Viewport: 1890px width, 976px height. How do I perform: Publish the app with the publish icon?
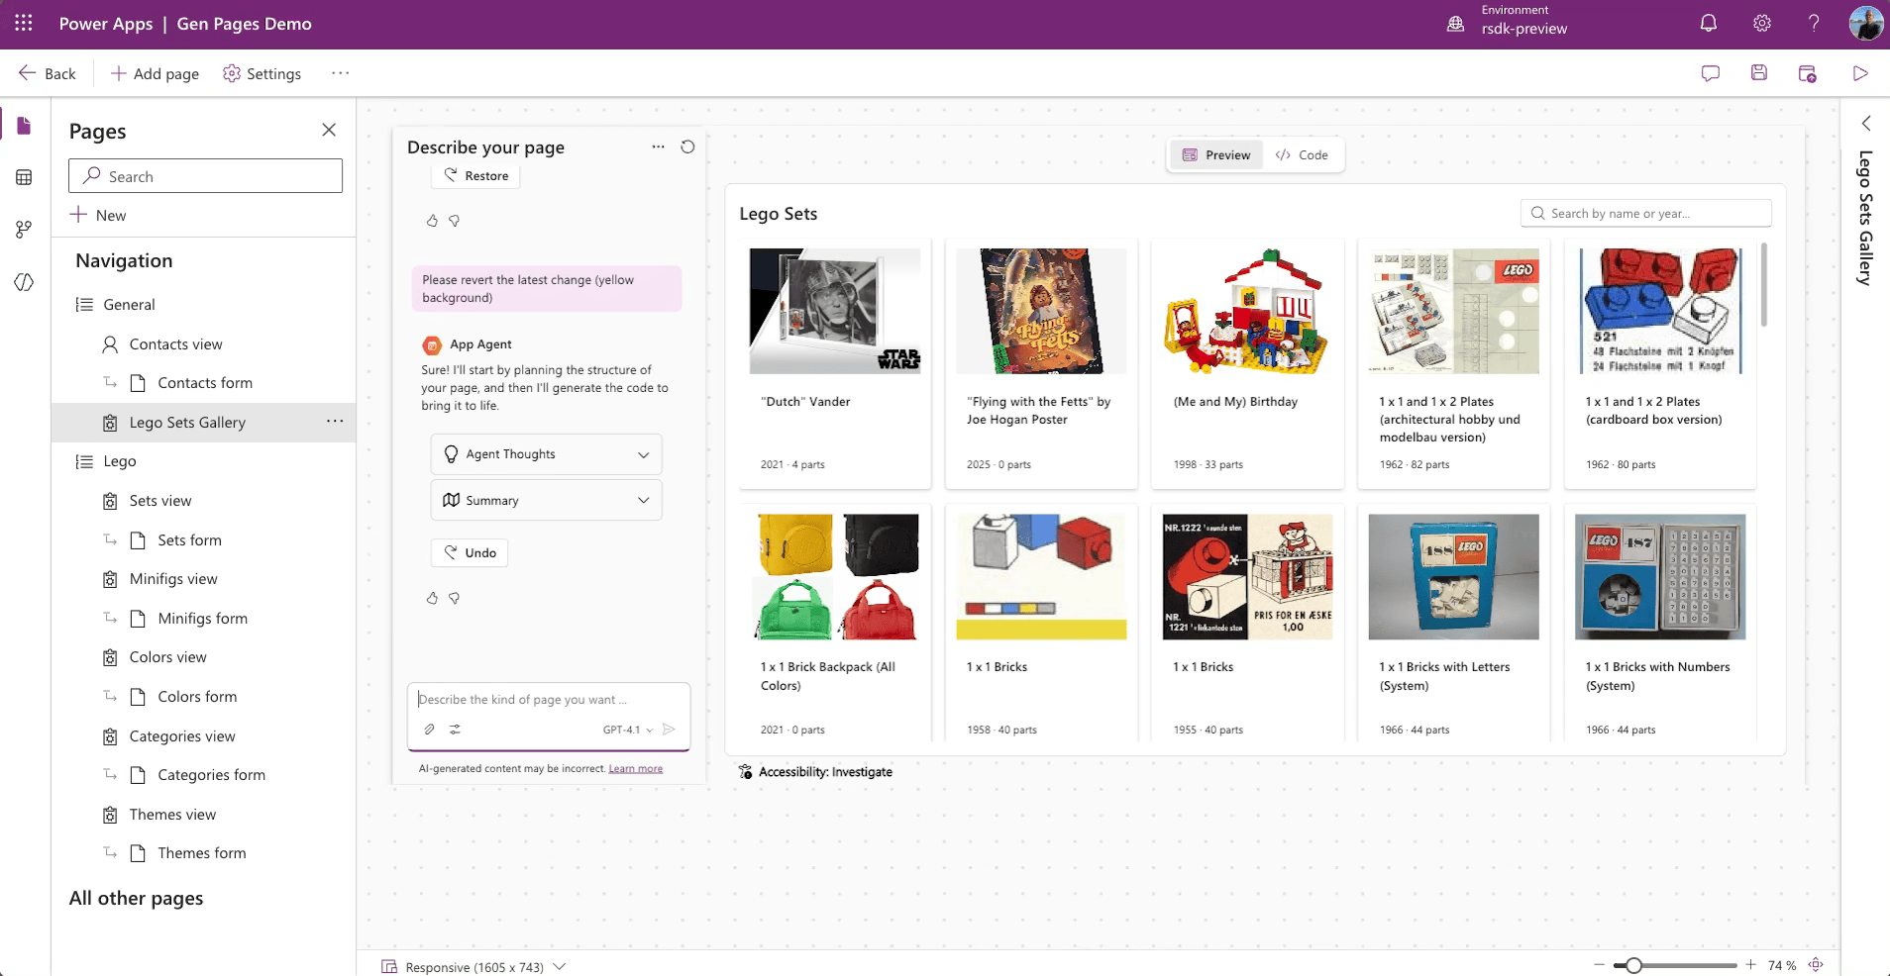point(1808,73)
